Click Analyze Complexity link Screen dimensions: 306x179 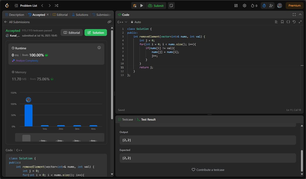click(25, 61)
